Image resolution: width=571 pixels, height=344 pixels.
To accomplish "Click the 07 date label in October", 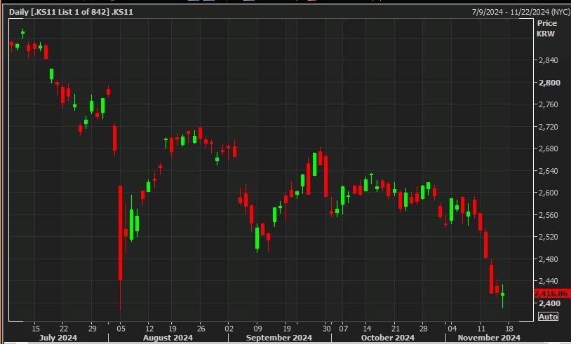I will click(344, 329).
